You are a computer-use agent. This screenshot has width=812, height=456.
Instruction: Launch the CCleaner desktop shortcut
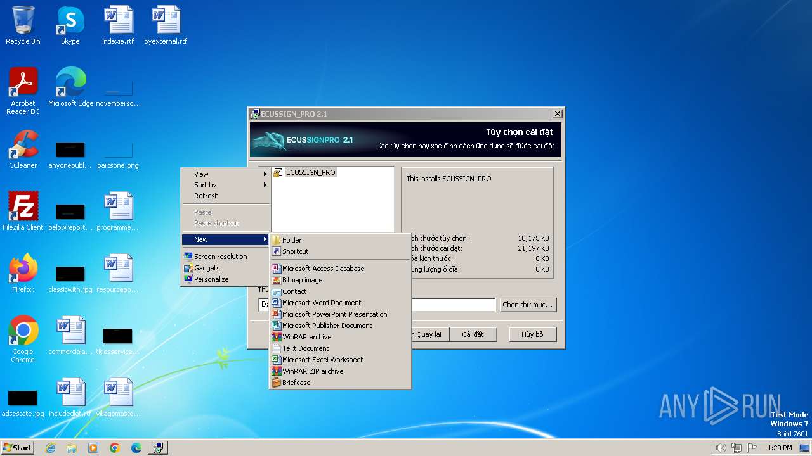click(23, 149)
